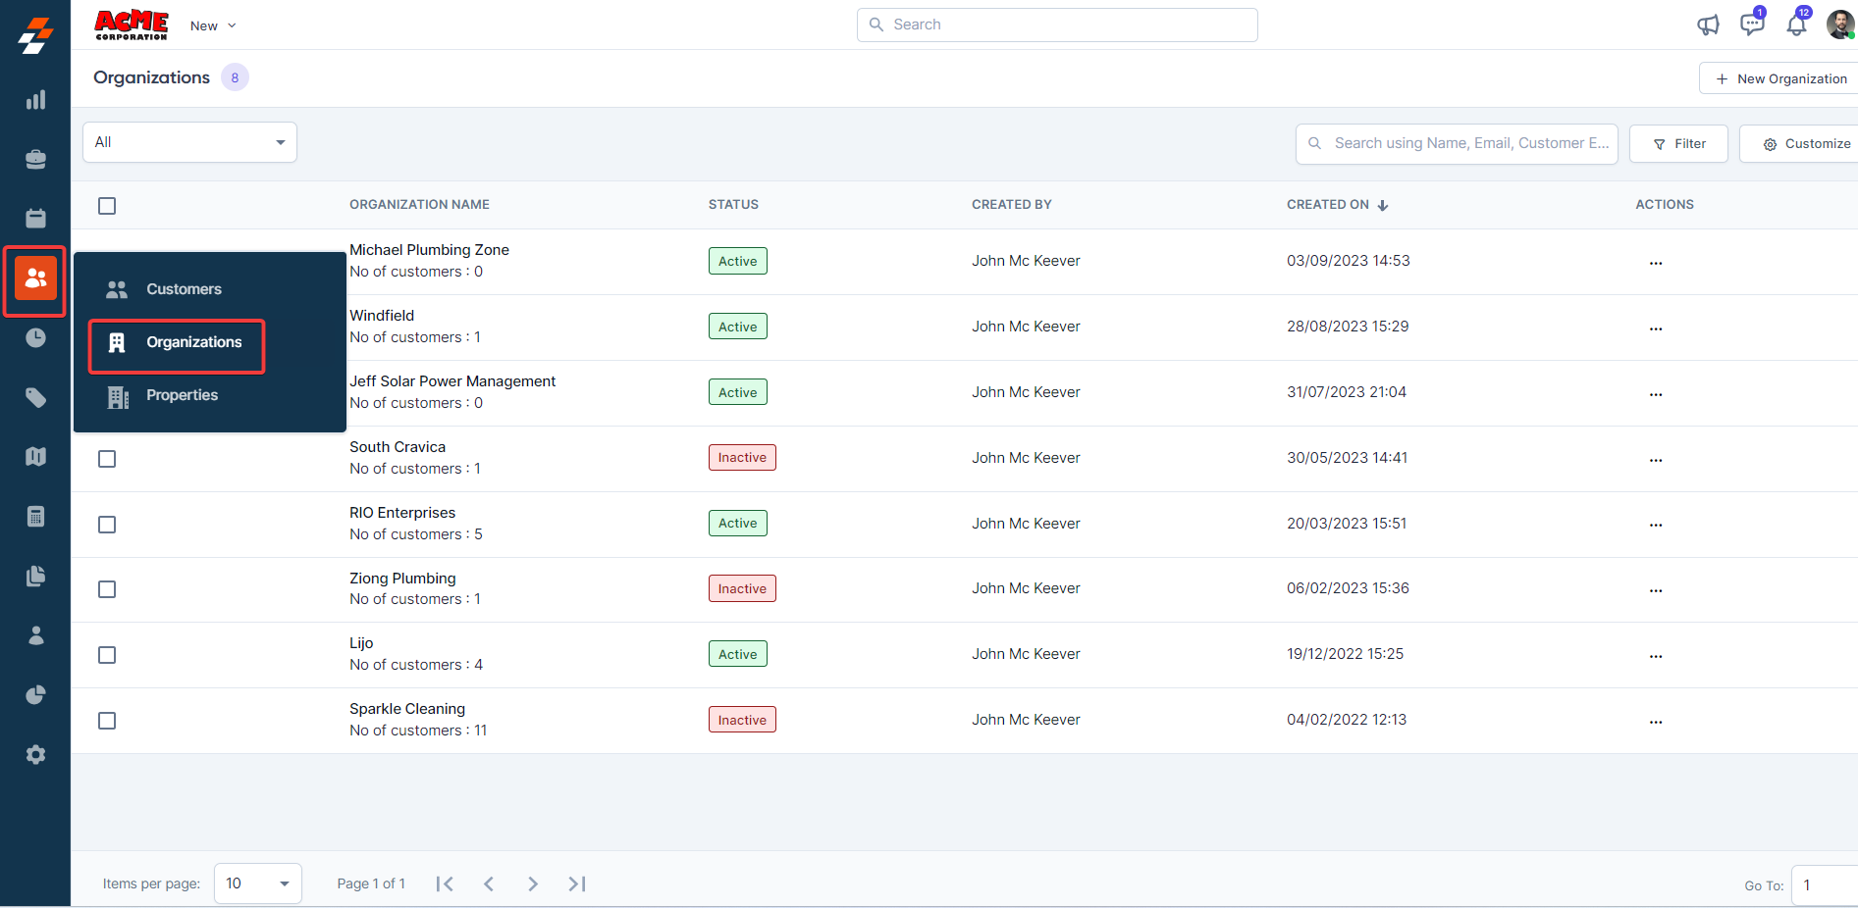Click the New Organization button

(x=1780, y=78)
